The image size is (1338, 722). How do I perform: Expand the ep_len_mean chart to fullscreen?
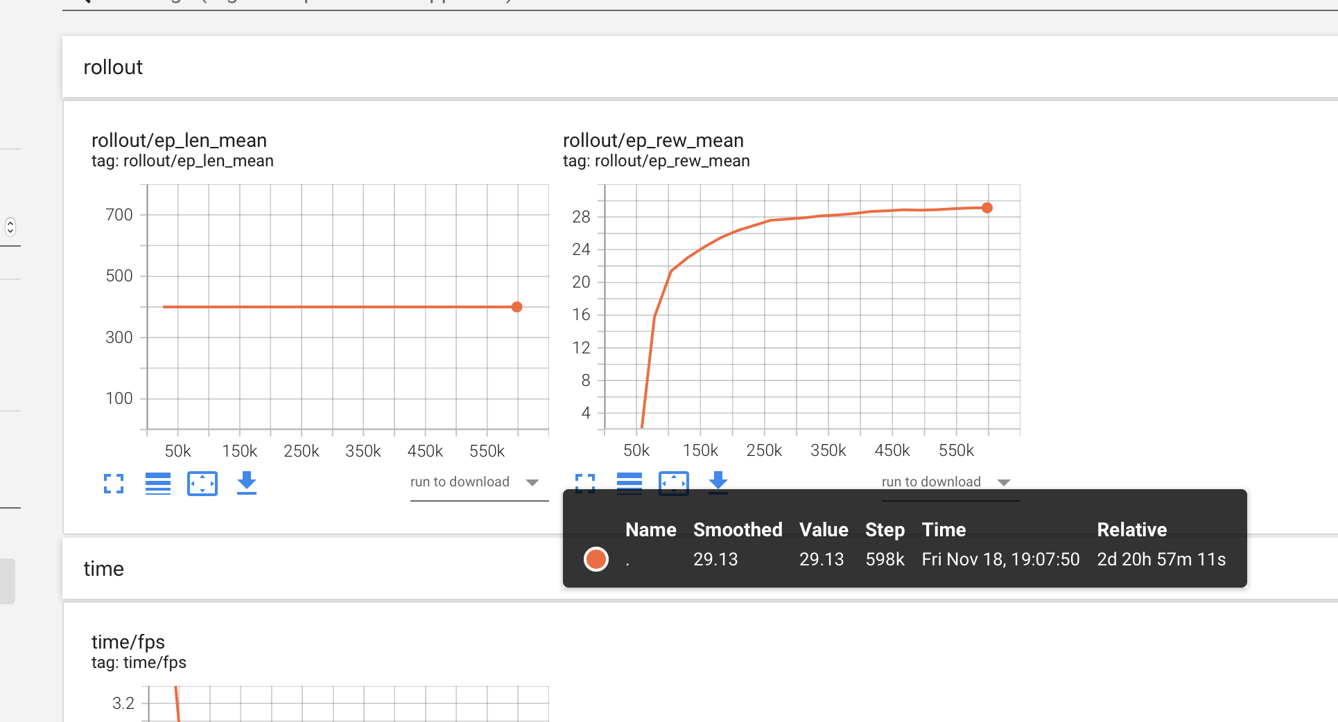[x=113, y=483]
